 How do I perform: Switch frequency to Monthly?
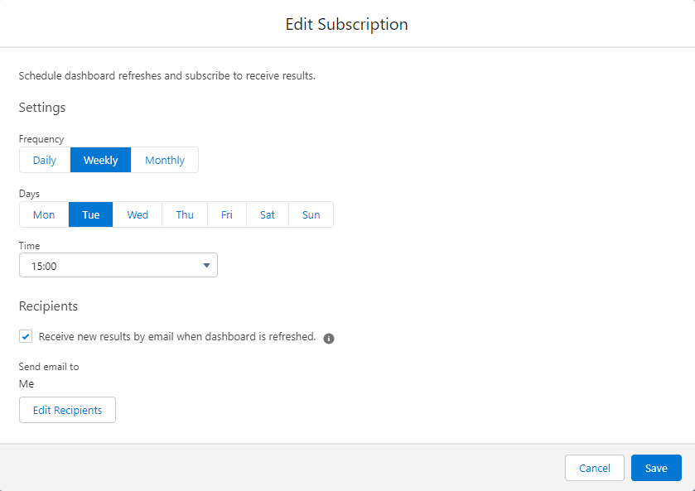(165, 160)
